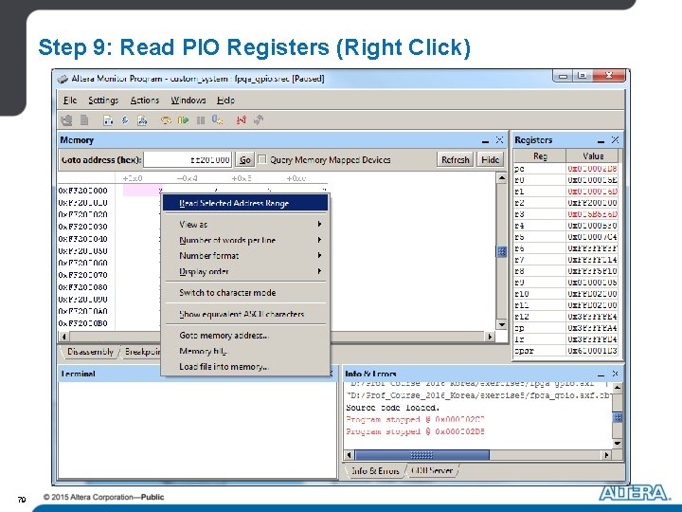682x512 pixels.
Task: Click the greyed-out document toolbar icon
Action: click(x=84, y=120)
